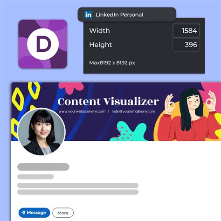221x221 pixels.
Task: Open the www.yourwebsitehere.com link
Action: click(82, 111)
